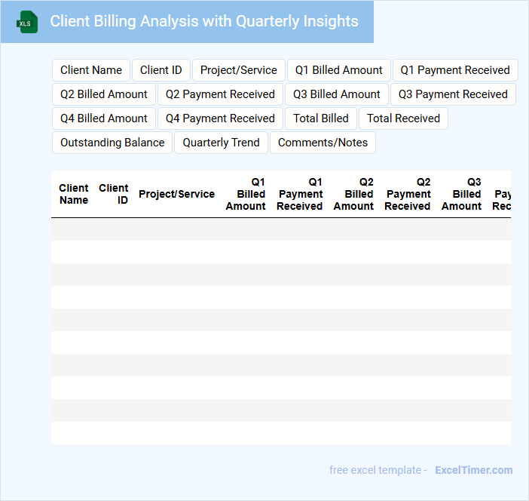Select the Client ID tag
This screenshot has width=529, height=501.
pos(161,70)
